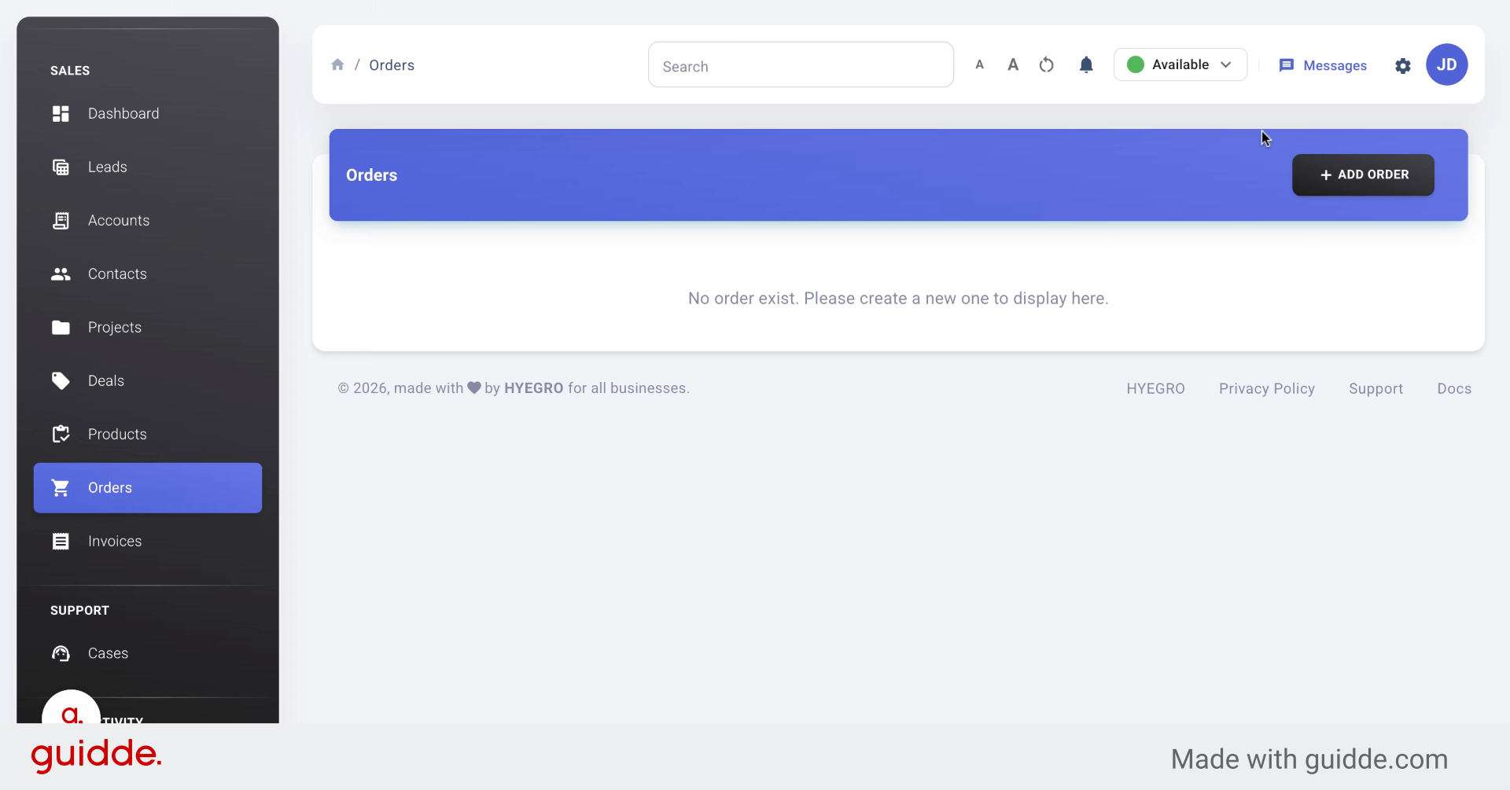This screenshot has height=790, width=1510.
Task: Select Deals menu entry
Action: (x=106, y=381)
